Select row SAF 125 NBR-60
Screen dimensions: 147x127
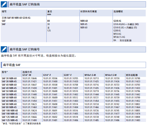[73, 117]
